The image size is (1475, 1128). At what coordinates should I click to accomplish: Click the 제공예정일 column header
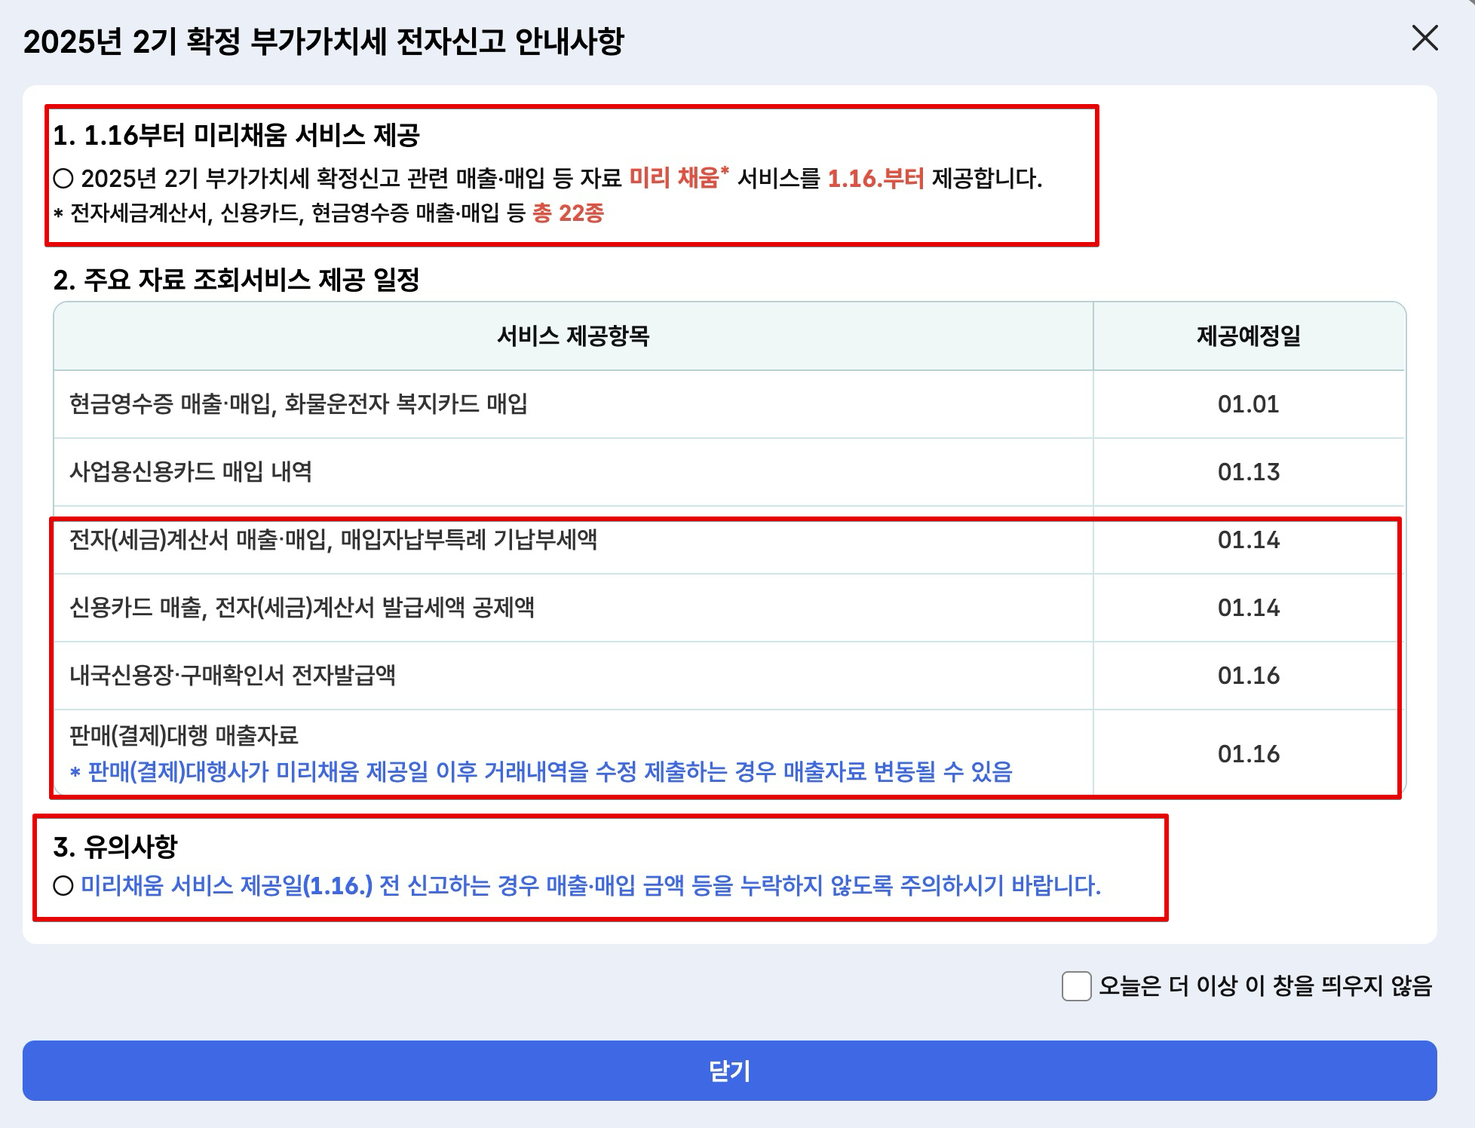(1248, 336)
